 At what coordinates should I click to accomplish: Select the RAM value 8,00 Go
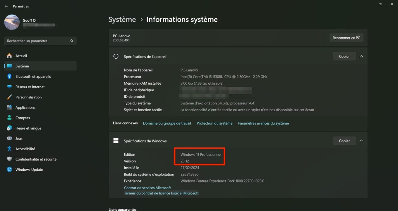click(x=202, y=83)
